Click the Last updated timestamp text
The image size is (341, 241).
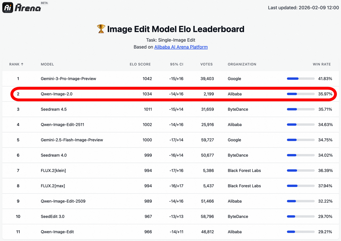(x=303, y=8)
